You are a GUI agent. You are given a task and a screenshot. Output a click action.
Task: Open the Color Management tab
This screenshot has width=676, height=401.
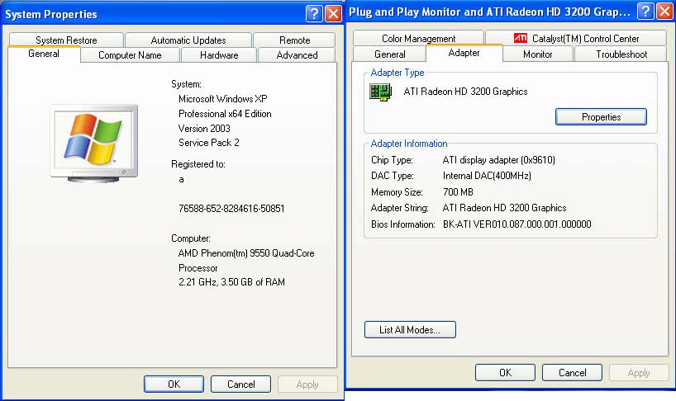coord(419,38)
